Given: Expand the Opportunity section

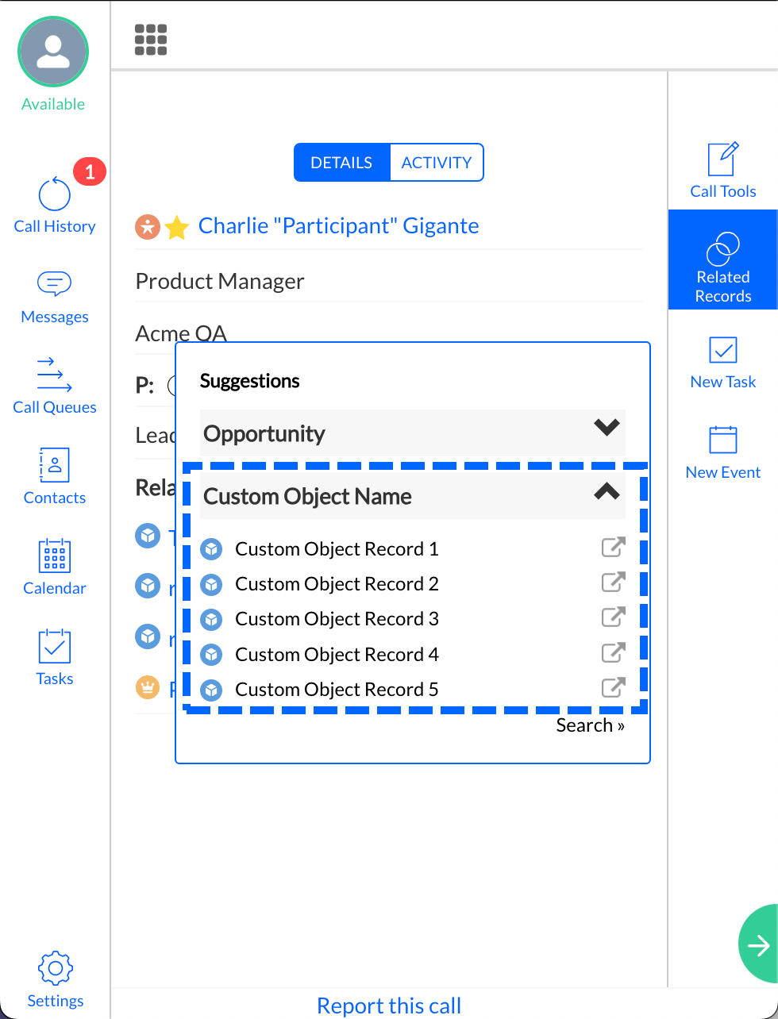Looking at the screenshot, I should coord(607,429).
